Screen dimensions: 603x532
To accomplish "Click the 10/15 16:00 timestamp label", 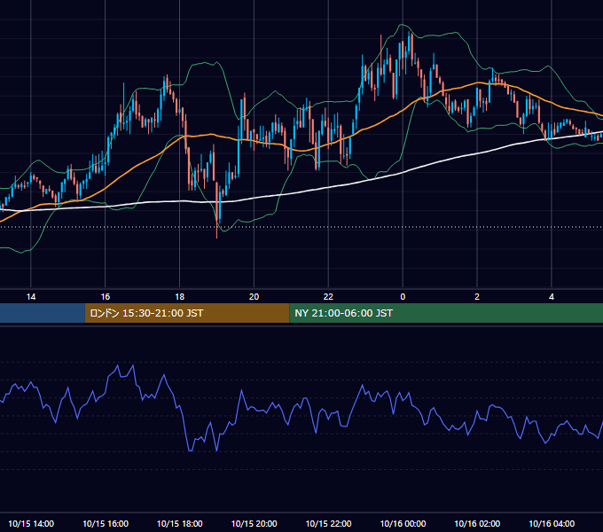I will coord(106,523).
